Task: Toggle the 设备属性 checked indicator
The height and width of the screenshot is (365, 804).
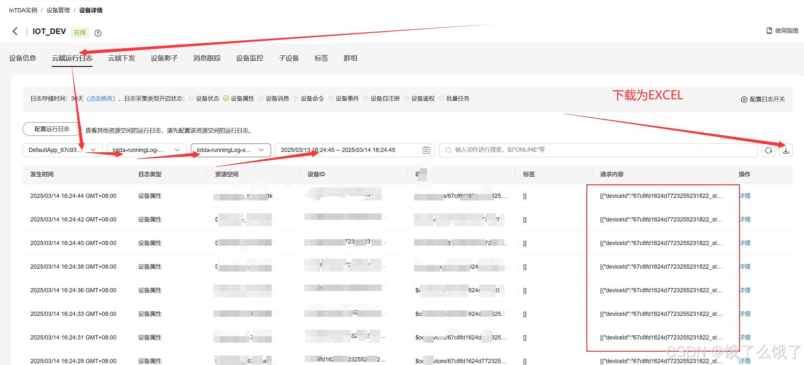Action: pos(226,99)
